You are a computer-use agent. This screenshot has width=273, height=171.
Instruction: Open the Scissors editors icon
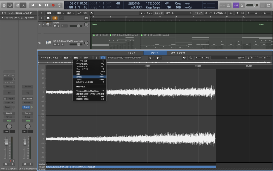point(23,5)
